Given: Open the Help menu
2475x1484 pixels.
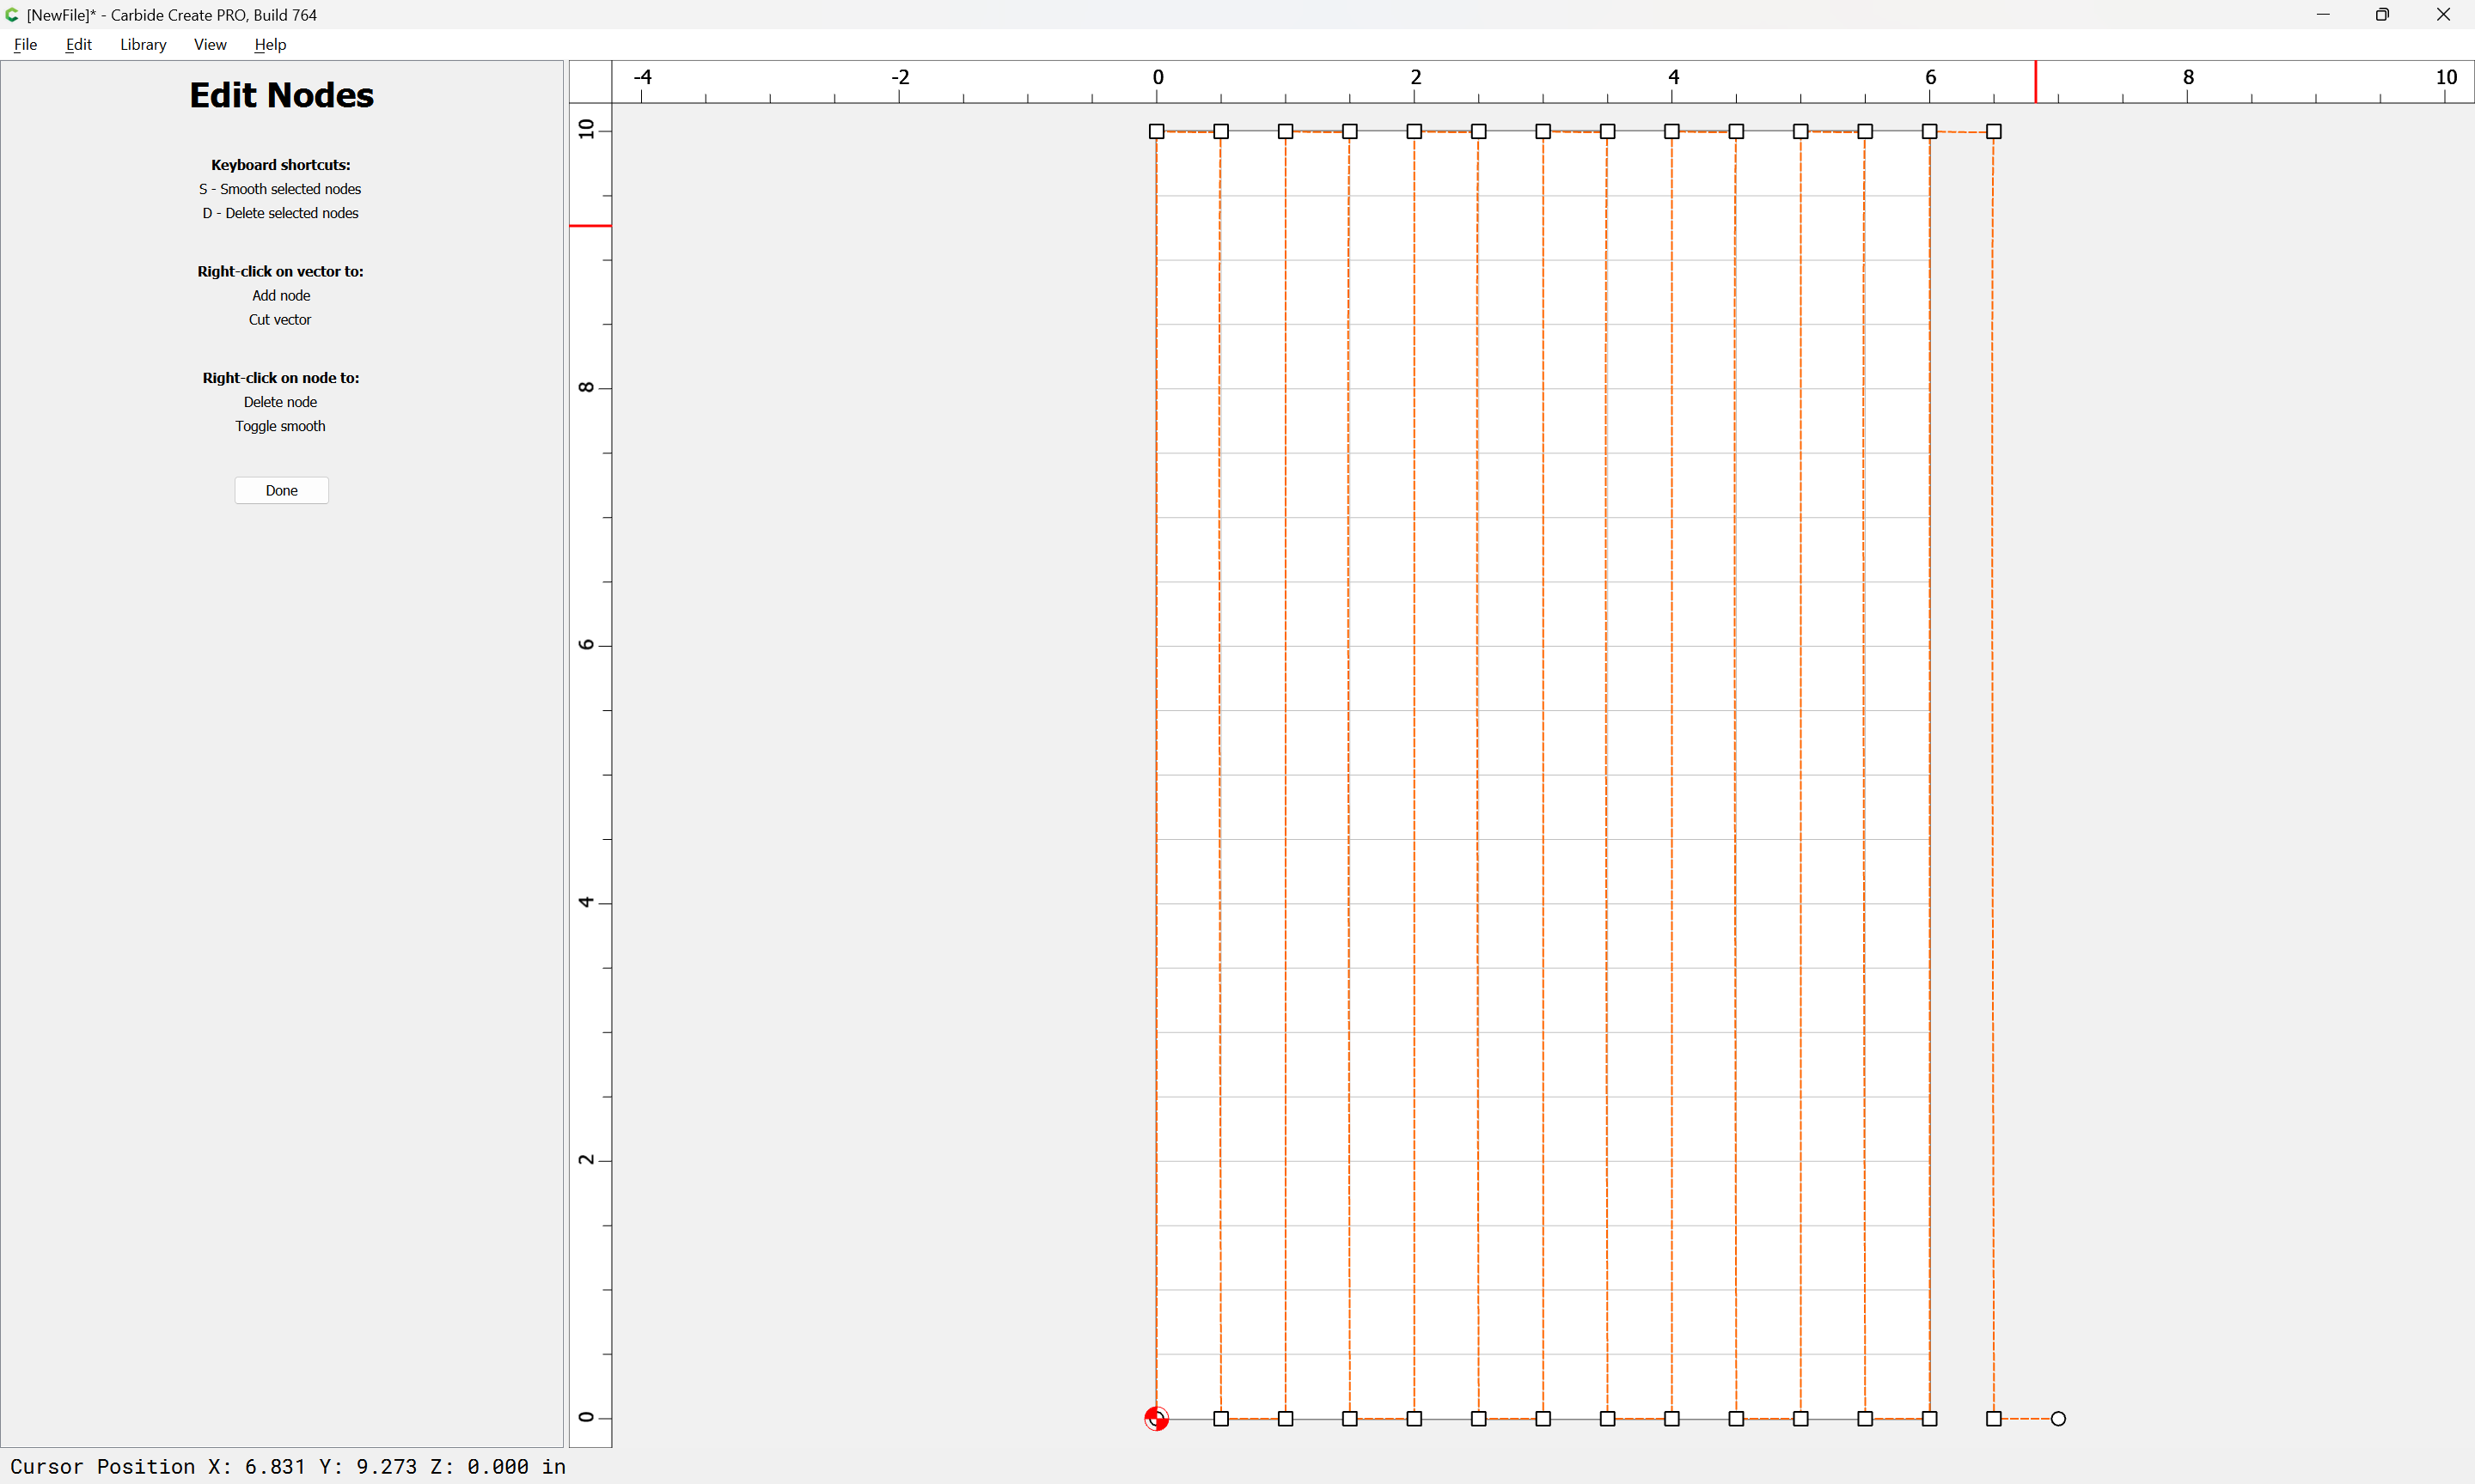Looking at the screenshot, I should click(270, 44).
